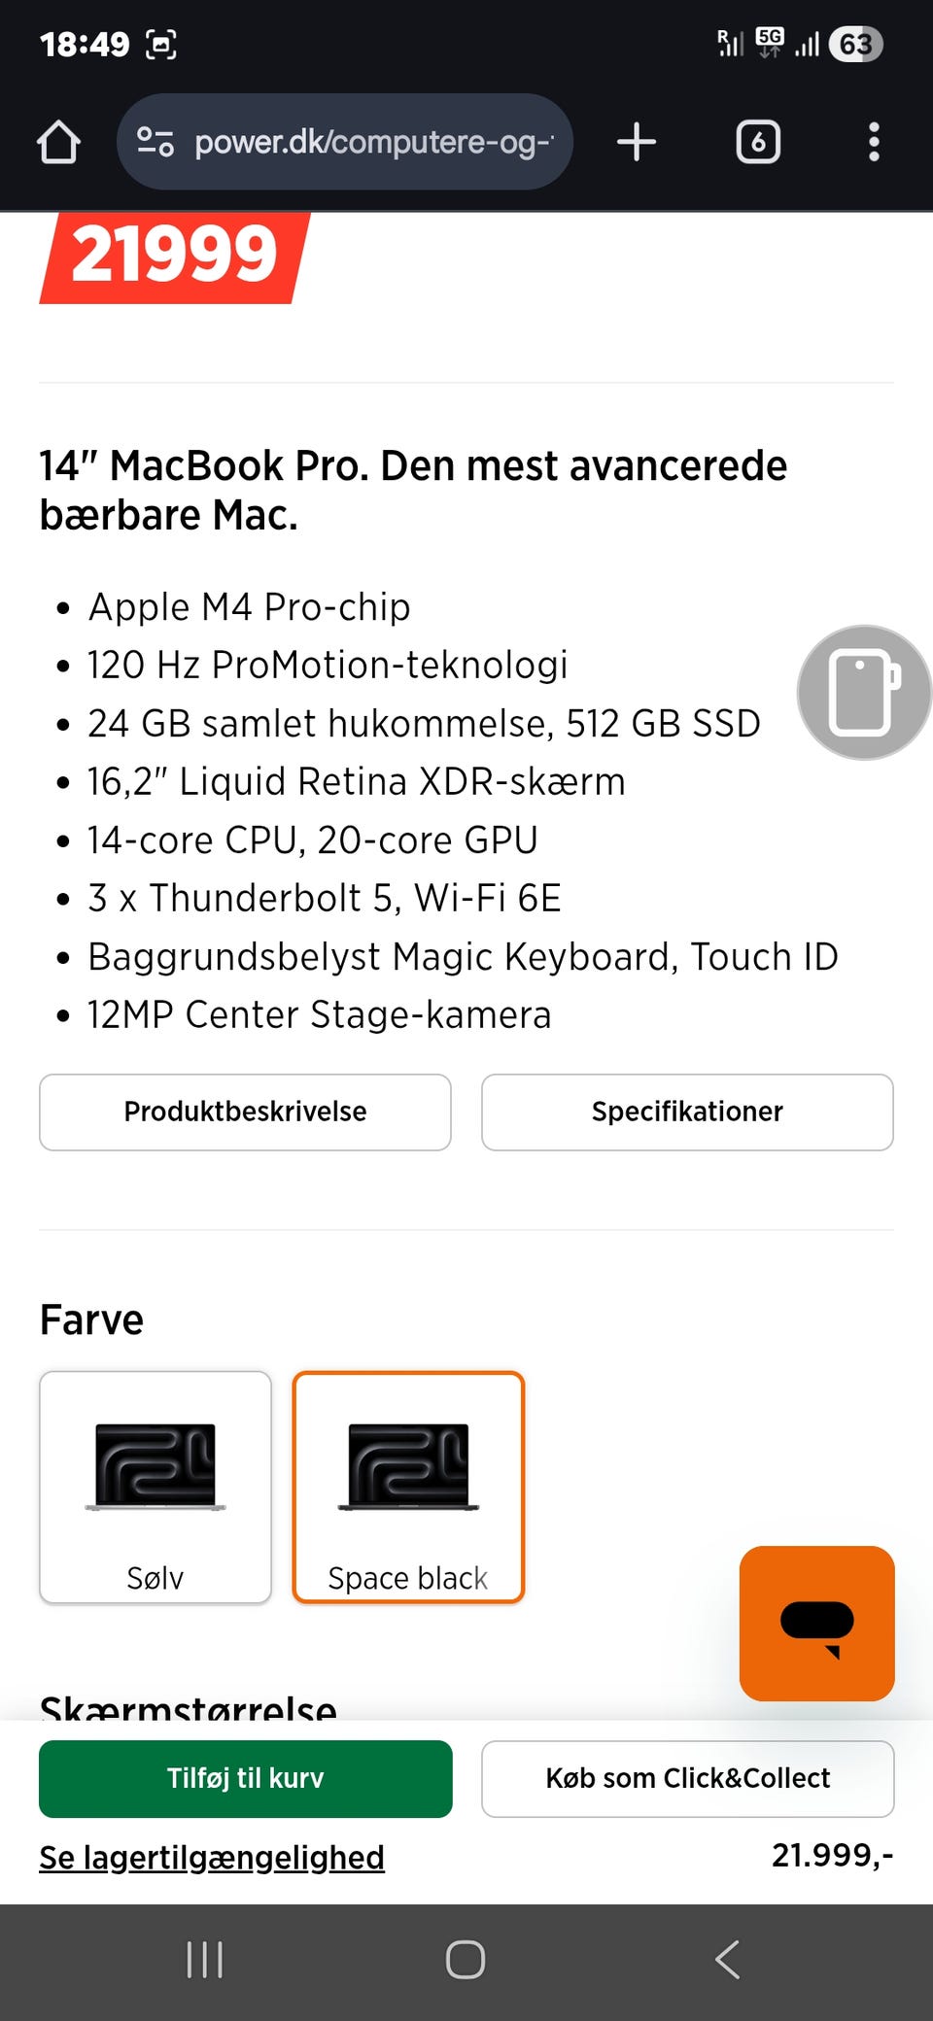Open the Specifikationer tab
The width and height of the screenshot is (933, 2021).
point(687,1112)
